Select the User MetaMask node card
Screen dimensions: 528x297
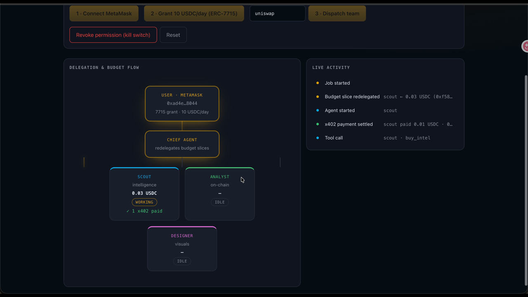pyautogui.click(x=182, y=104)
